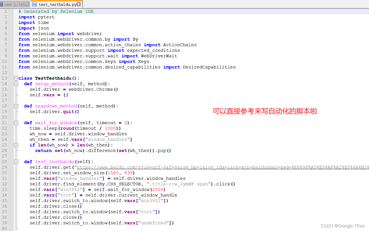Viewport: 369px width, 231px height.
Task: Click 'ActionChains' on line 7
Action: (x=180, y=45)
